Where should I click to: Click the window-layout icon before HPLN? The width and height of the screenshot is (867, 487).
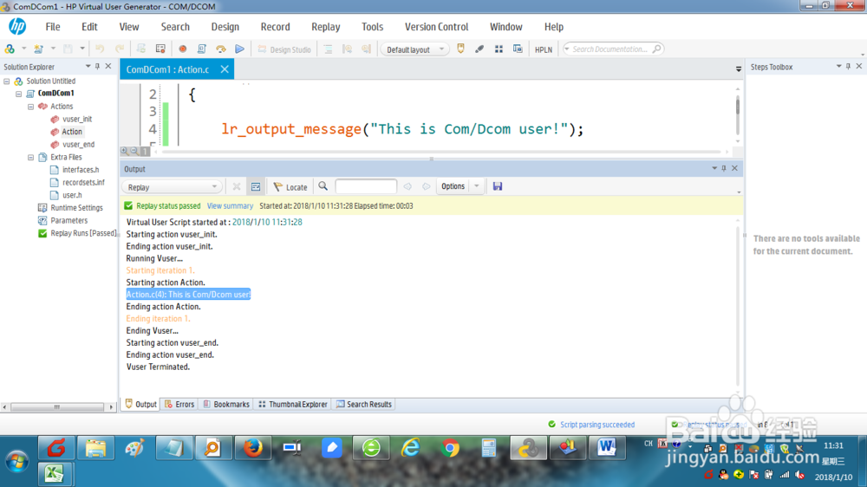pos(518,49)
